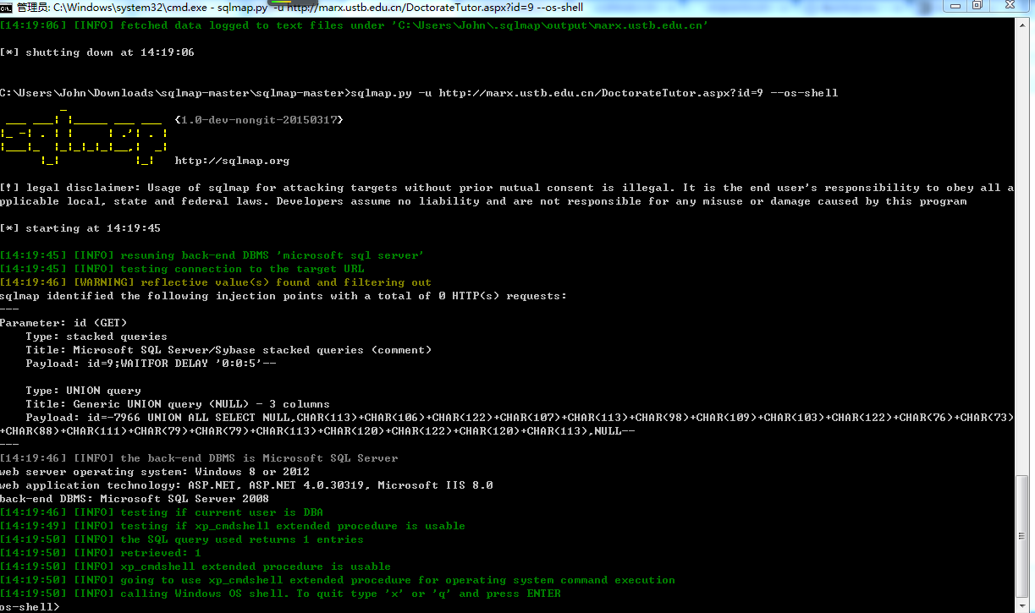Viewport: 1035px width, 613px height.
Task: Click 'going to use xp_cmdshell extended procedure' line
Action: pos(338,580)
